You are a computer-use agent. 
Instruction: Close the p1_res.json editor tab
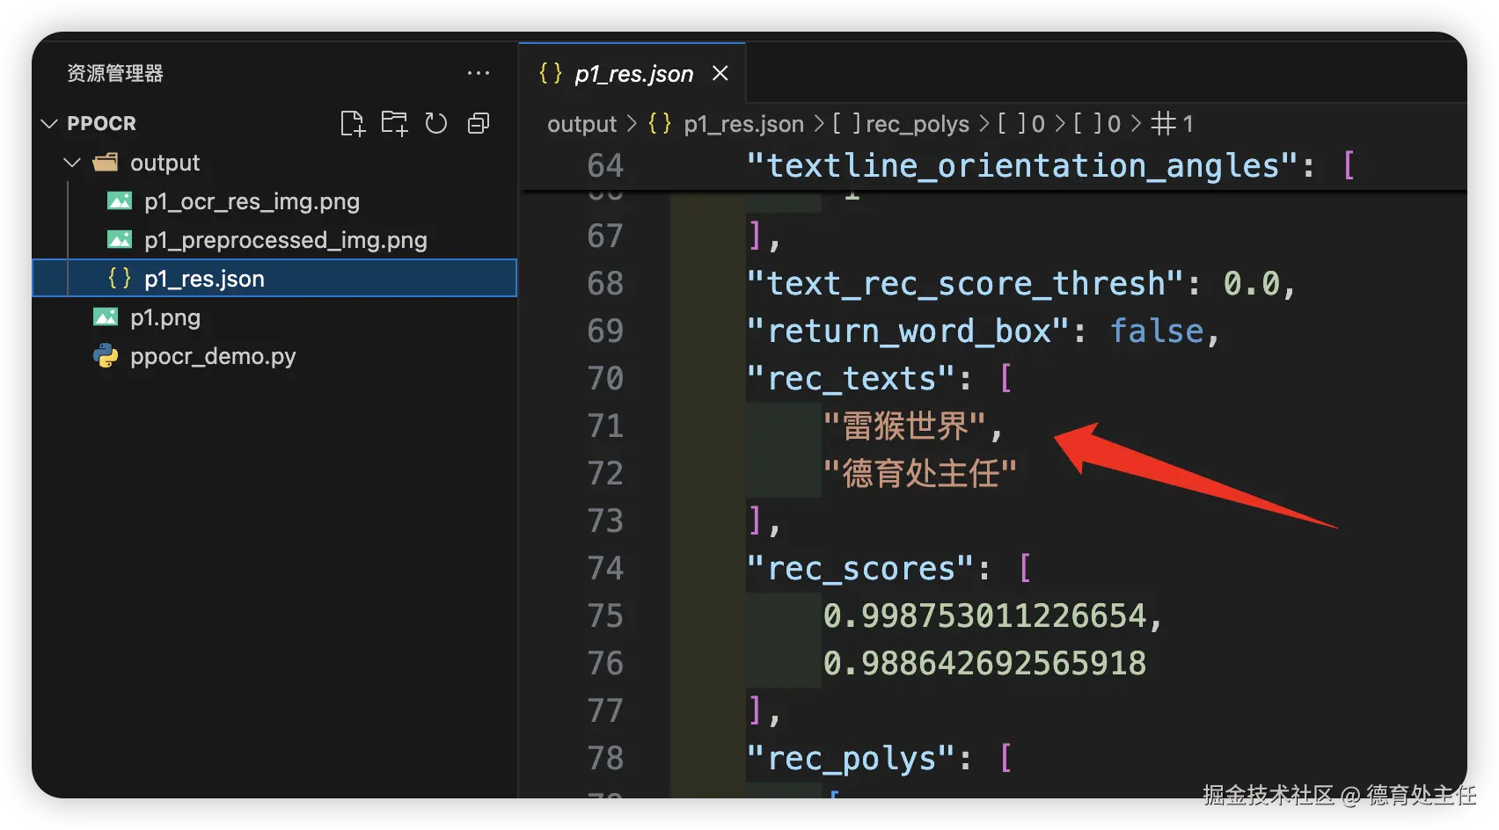[x=720, y=74]
